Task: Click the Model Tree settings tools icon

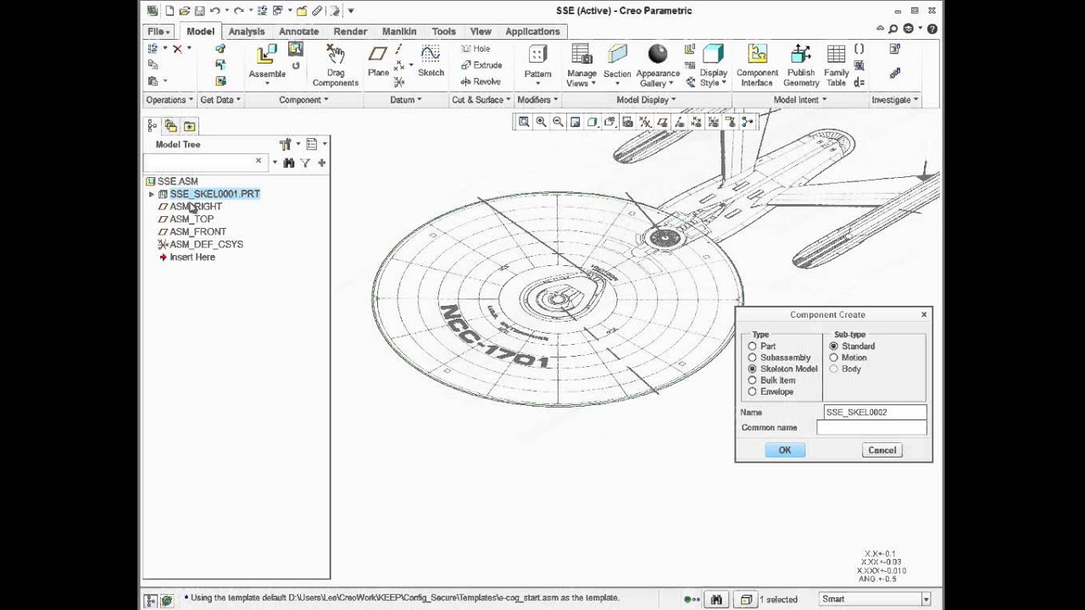Action: coord(286,144)
